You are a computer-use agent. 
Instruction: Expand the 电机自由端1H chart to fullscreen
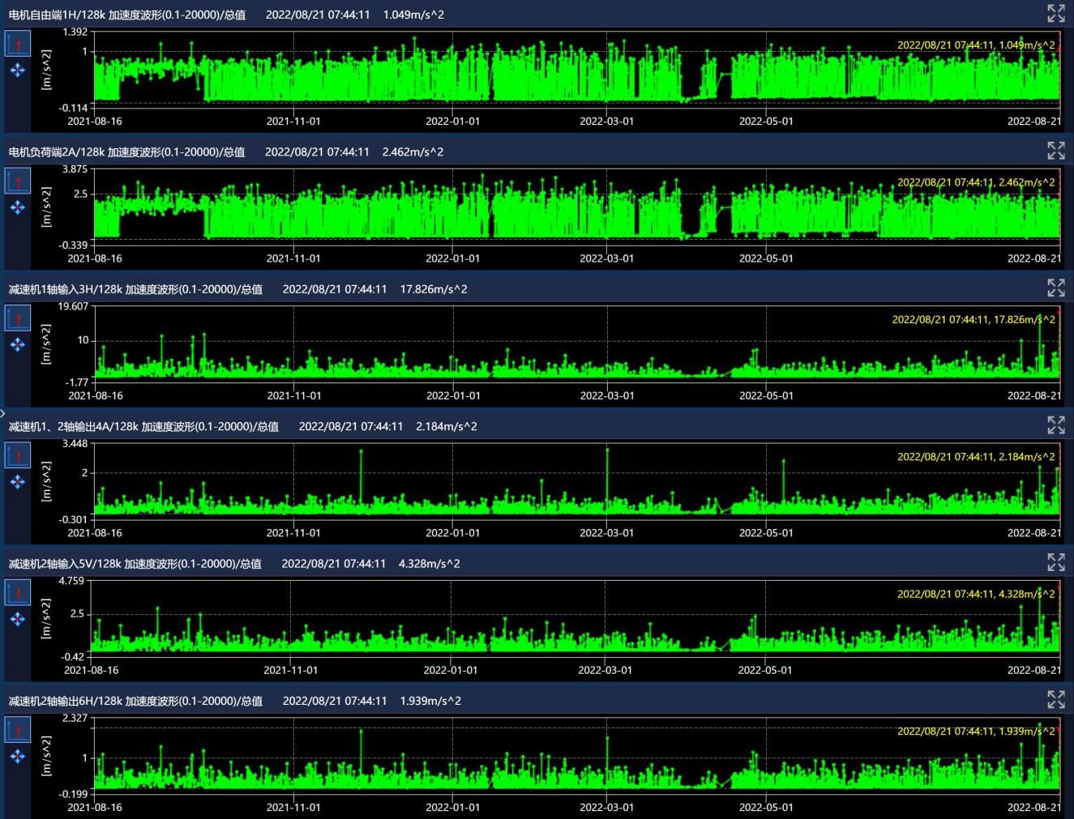1055,13
